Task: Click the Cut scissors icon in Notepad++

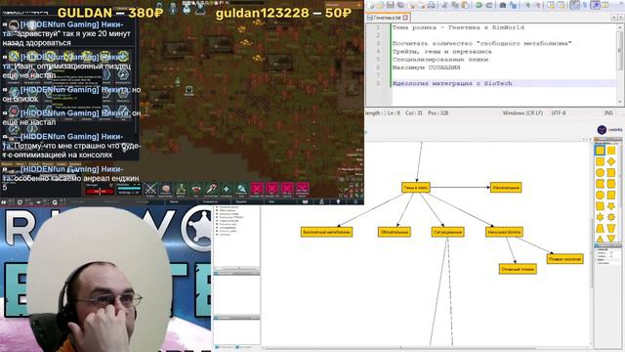Action: 445,5
